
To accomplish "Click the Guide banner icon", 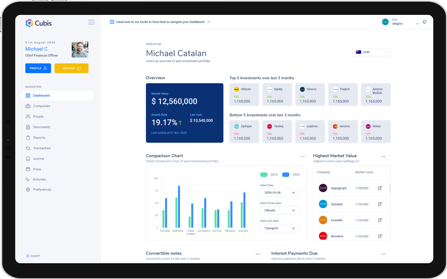I will click(112, 22).
